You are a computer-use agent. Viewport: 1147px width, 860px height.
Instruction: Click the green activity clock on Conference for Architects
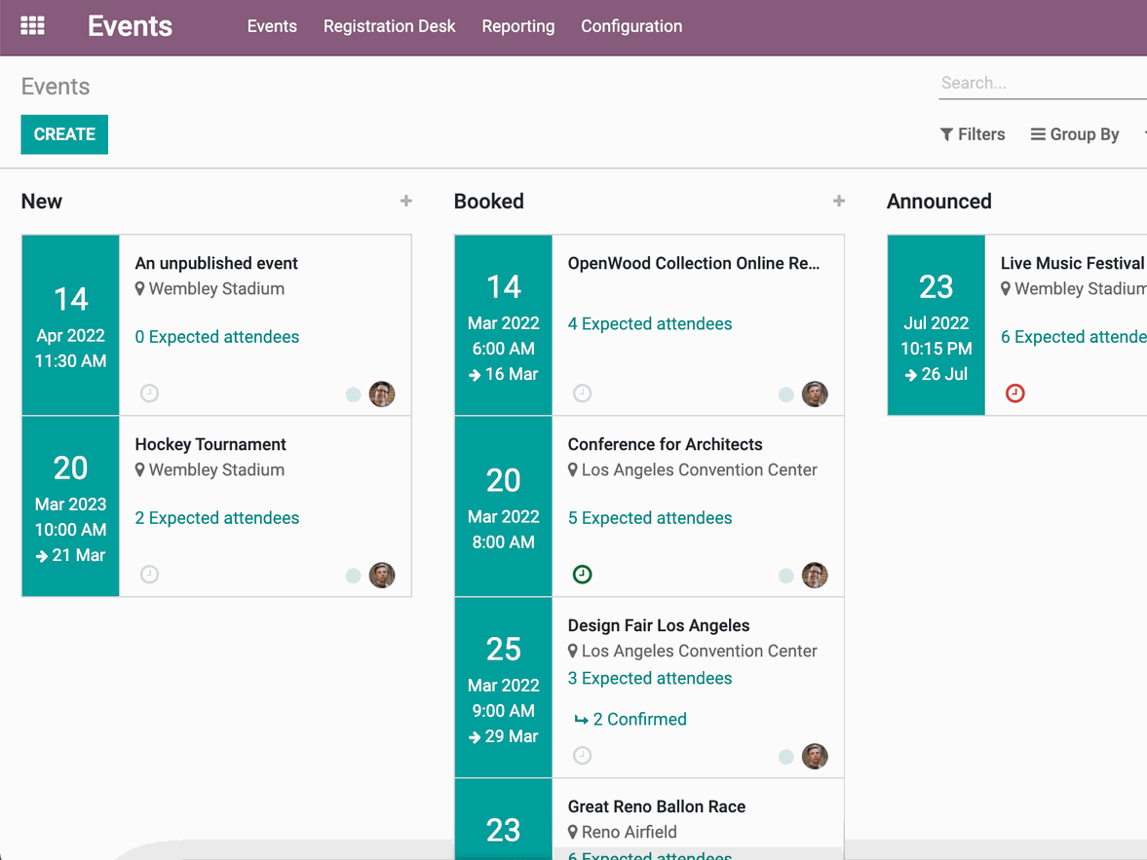point(582,575)
